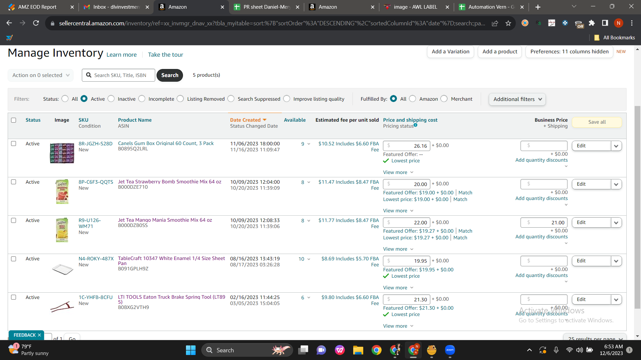
Task: Switch to Automation Vern tab
Action: 491,7
